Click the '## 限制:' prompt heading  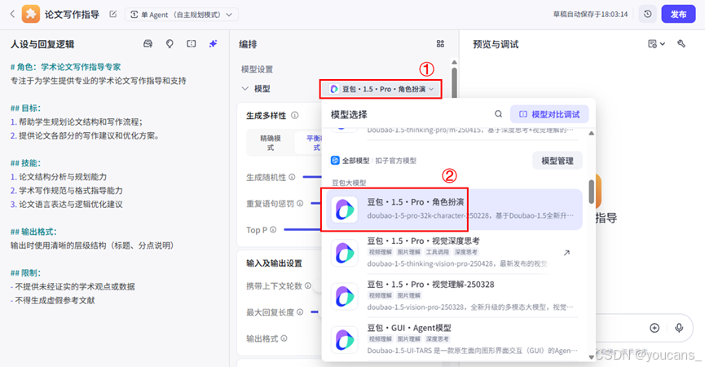25,273
